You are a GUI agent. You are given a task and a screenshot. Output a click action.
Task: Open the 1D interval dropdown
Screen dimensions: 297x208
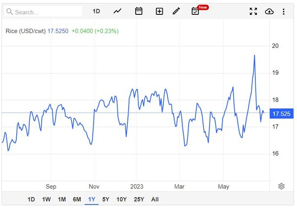(x=97, y=11)
